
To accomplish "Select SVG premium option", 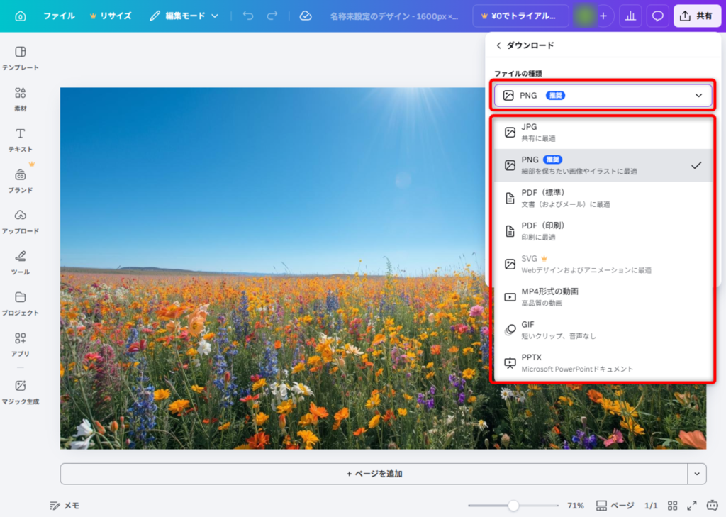I will tap(603, 264).
